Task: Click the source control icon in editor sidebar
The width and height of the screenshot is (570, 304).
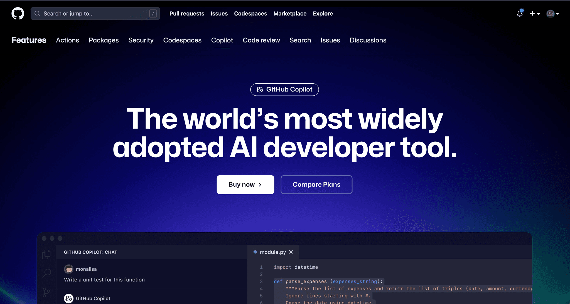Action: (x=46, y=292)
